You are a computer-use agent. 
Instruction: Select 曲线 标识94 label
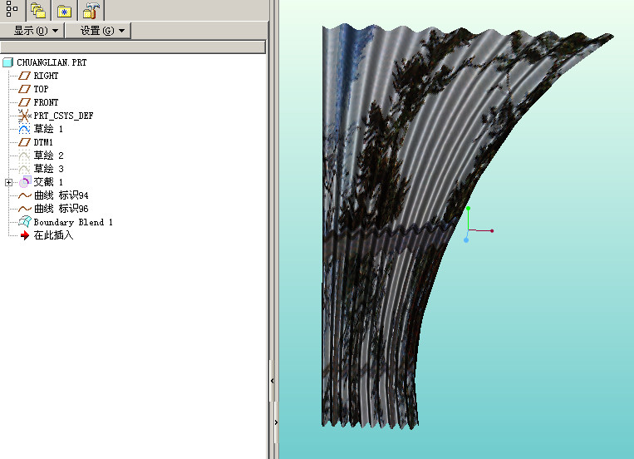point(61,195)
